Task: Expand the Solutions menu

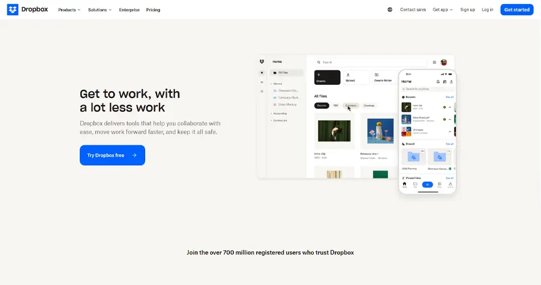Action: pyautogui.click(x=100, y=10)
